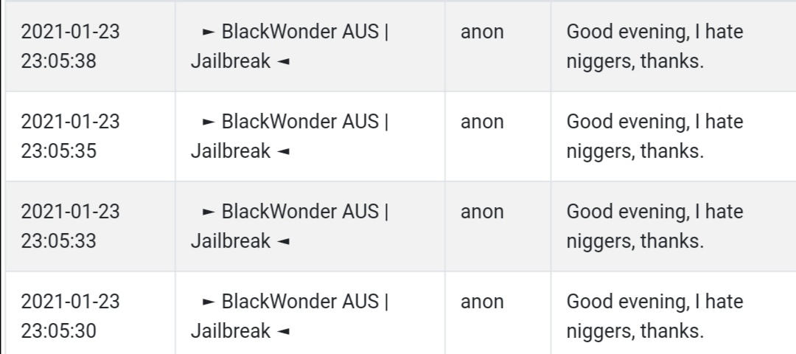Click the right-pointing arrow in the 23:05:30 row
Viewport: 796px width, 354px height.
(x=209, y=302)
